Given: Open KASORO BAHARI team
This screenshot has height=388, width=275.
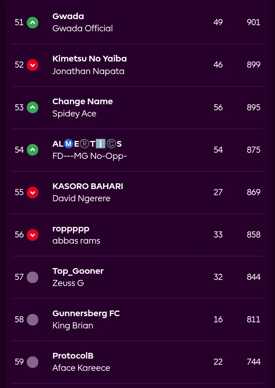Looking at the screenshot, I should (x=87, y=186).
